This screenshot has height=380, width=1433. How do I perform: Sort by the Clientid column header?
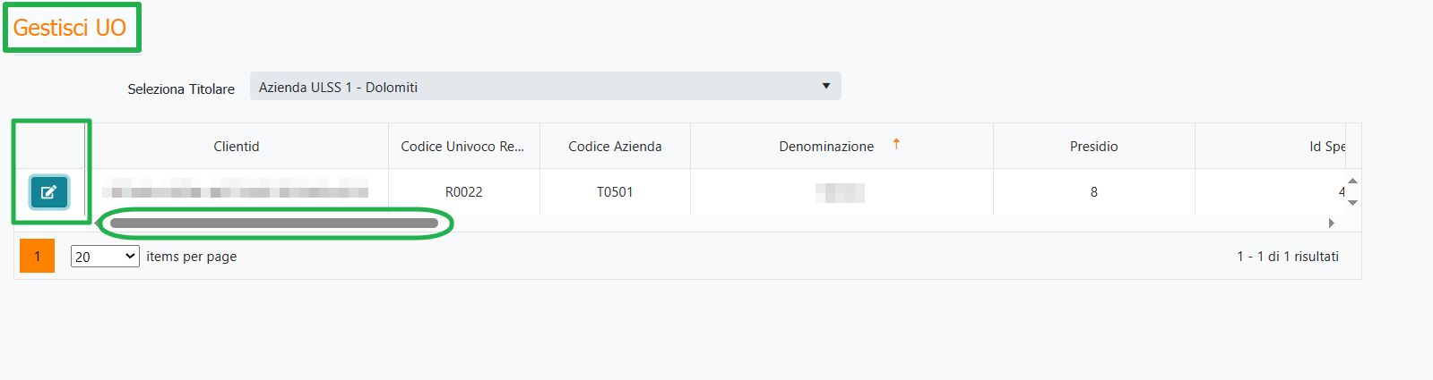coord(237,147)
